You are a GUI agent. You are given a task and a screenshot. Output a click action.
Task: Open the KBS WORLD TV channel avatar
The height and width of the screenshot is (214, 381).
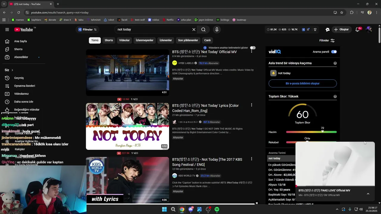175,176
